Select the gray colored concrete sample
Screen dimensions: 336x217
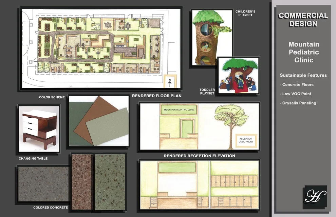pos(43,184)
